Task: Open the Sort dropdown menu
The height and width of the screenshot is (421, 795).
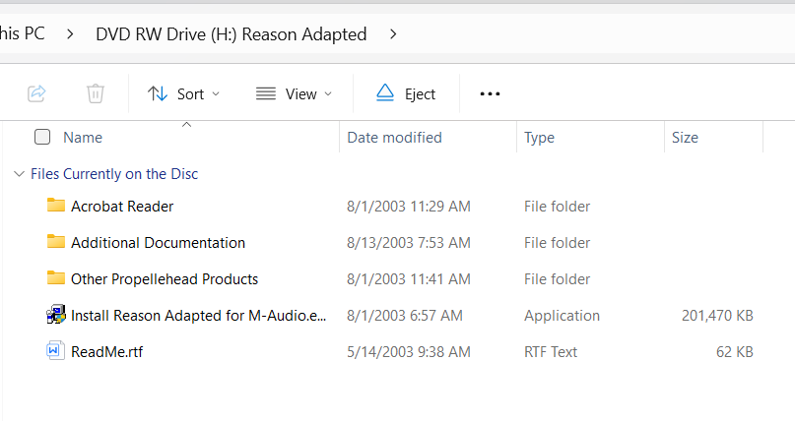Action: point(183,94)
